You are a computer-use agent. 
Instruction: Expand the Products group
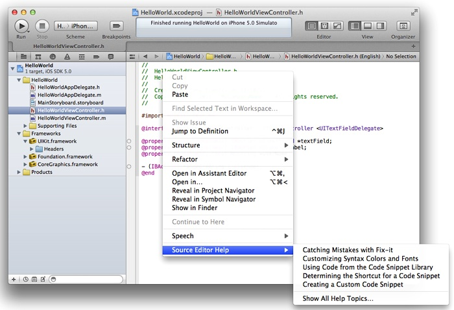pyautogui.click(x=19, y=173)
